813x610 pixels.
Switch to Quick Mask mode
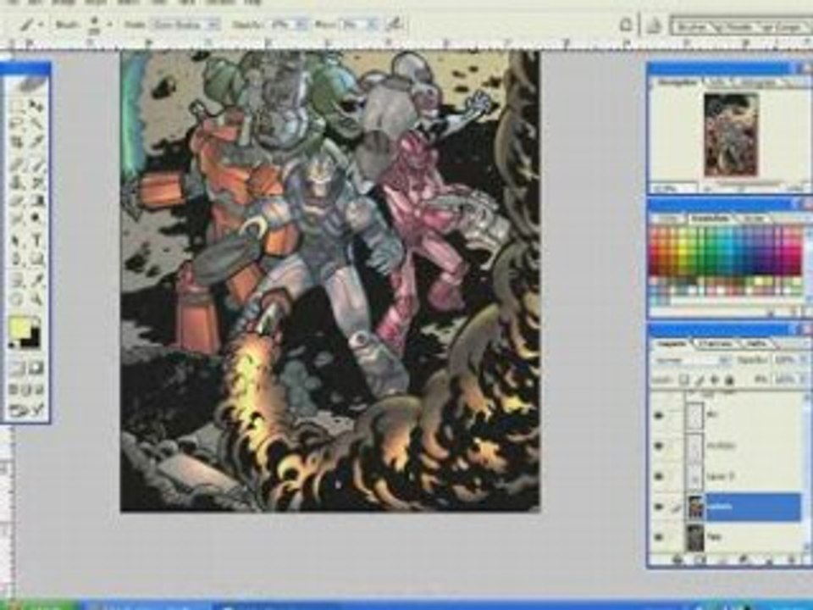36,369
